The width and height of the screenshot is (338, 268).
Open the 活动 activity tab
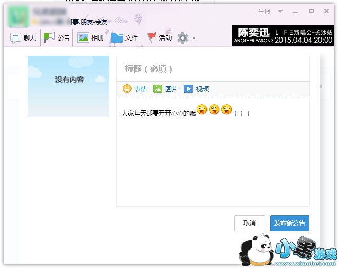tap(159, 38)
